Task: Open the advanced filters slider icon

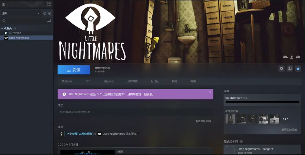Action: click(x=49, y=21)
